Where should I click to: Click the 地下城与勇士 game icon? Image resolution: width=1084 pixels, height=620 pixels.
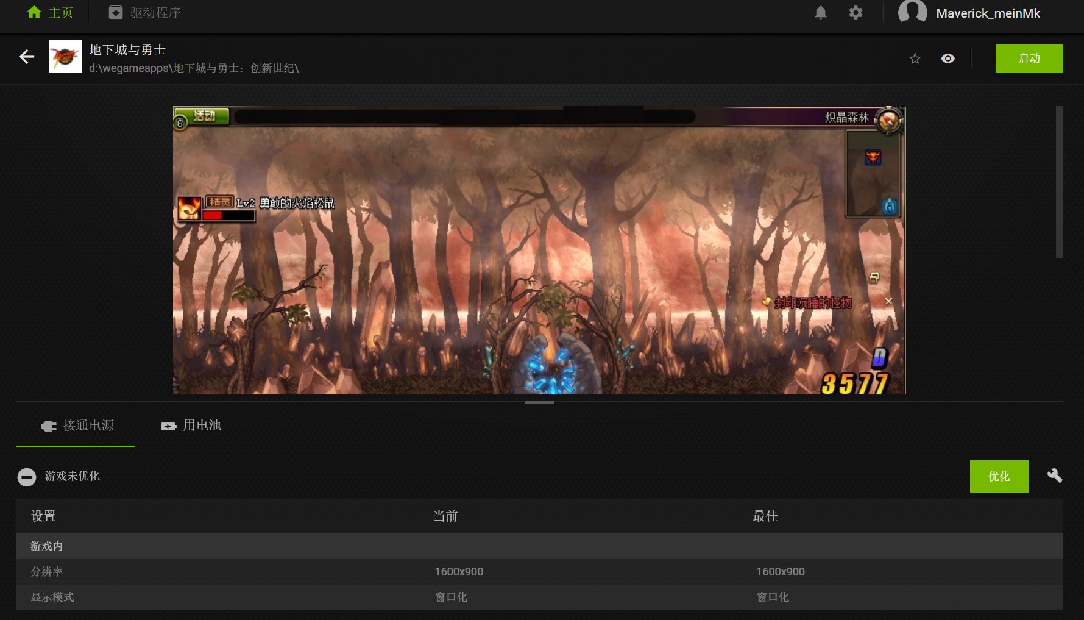point(65,57)
